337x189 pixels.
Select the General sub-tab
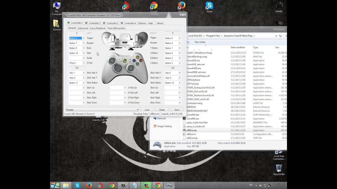click(72, 28)
